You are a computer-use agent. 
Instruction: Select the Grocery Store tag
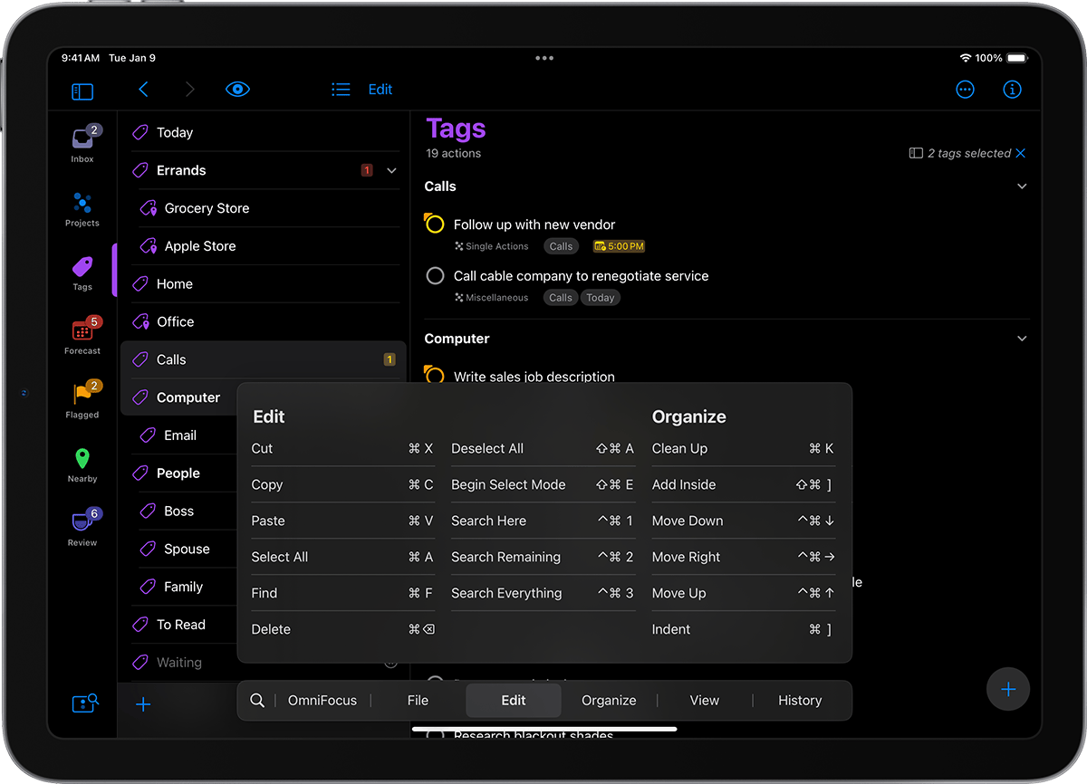(x=265, y=208)
